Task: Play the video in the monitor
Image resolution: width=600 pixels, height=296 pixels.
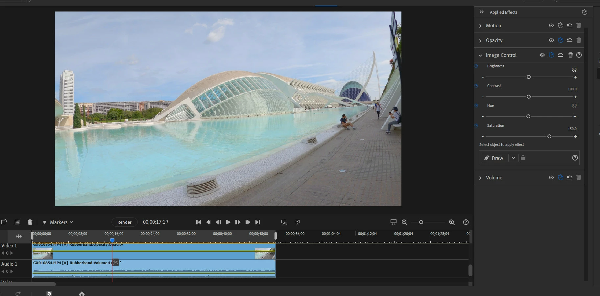Action: click(x=228, y=222)
